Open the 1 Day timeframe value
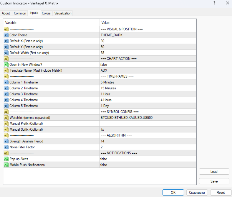This screenshot has width=232, height=197. [x=148, y=106]
